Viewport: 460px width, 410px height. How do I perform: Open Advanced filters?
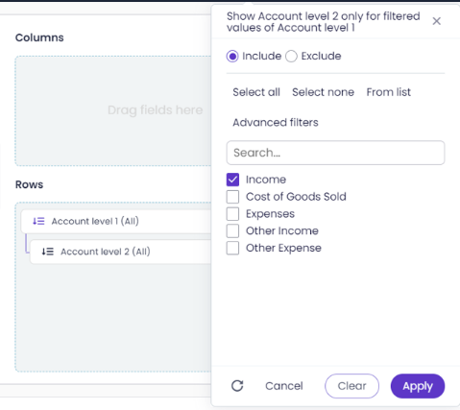[x=276, y=123]
